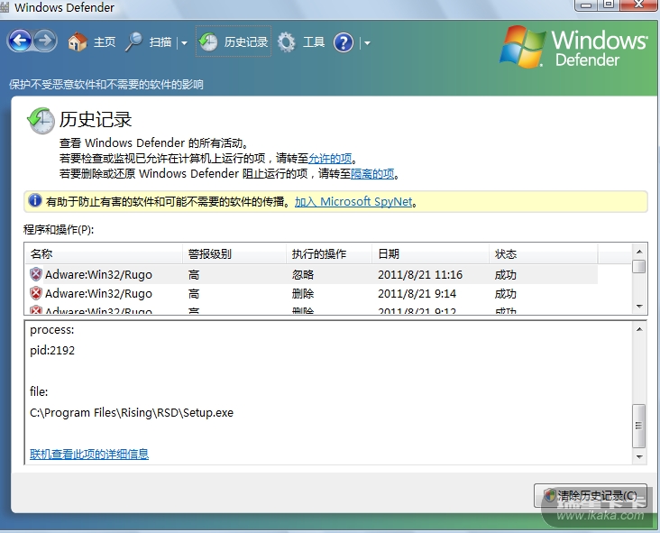The width and height of the screenshot is (660, 533).
Task: Select Adware:Win32/Rugo row dated 11:16
Action: pyautogui.click(x=311, y=274)
